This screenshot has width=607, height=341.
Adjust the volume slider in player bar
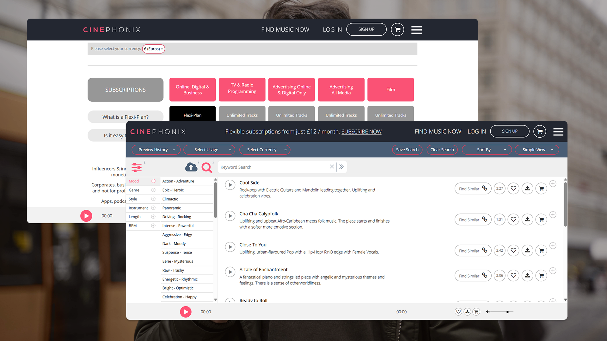click(507, 312)
